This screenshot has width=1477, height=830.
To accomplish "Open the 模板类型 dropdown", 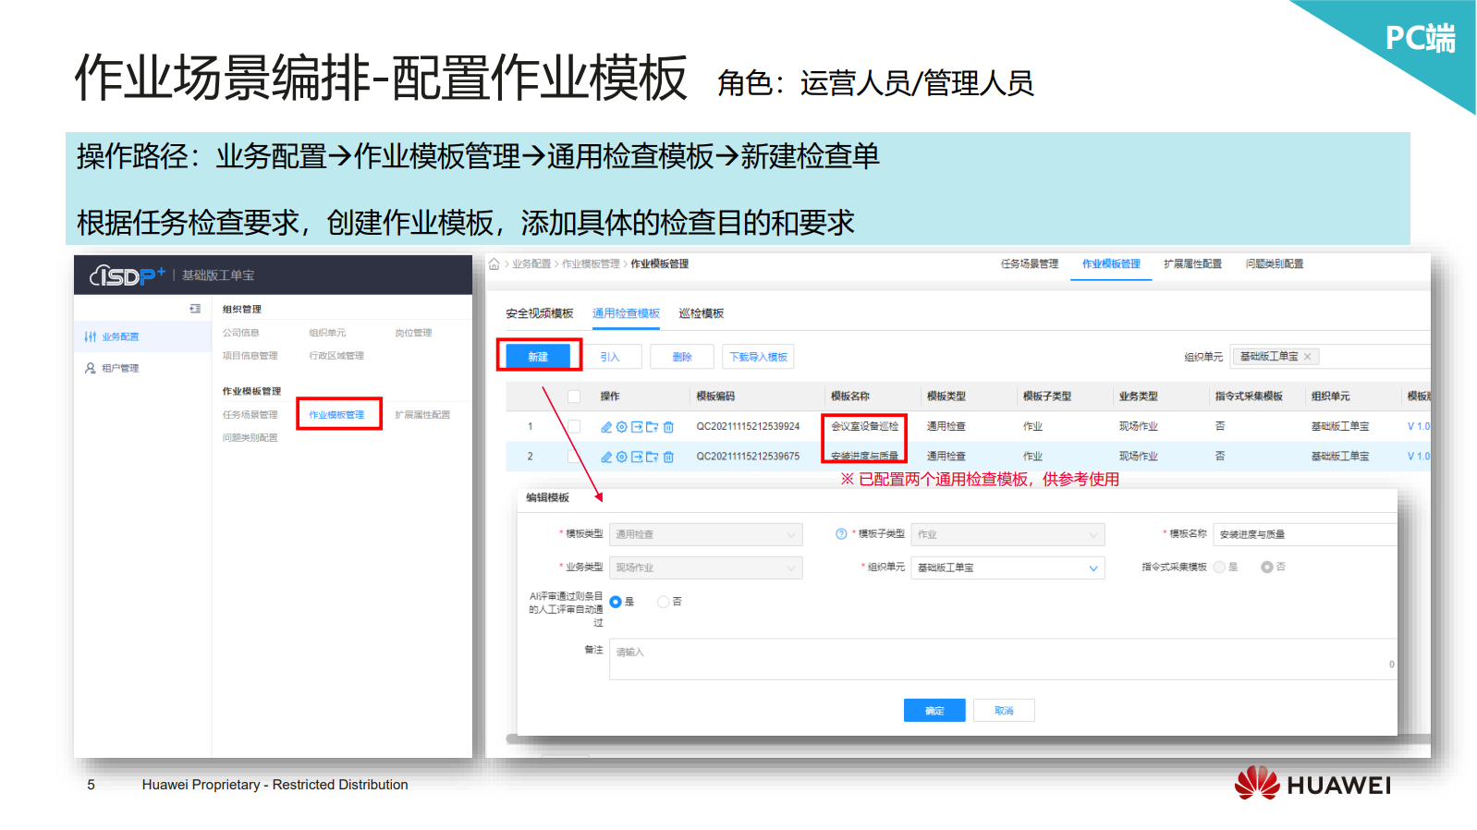I will (706, 534).
